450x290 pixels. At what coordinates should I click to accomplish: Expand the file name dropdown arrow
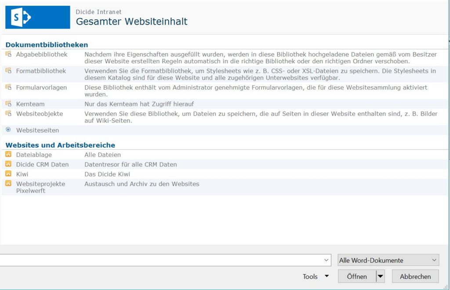click(x=326, y=260)
